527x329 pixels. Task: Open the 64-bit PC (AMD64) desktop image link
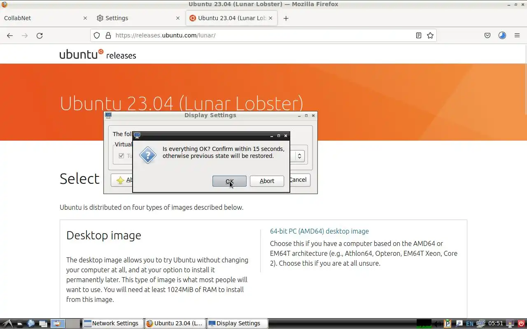pyautogui.click(x=319, y=231)
